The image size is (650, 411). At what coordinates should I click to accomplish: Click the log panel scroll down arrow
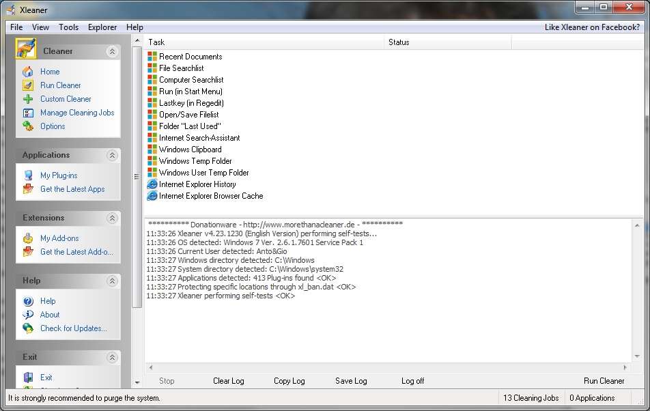tap(637, 357)
